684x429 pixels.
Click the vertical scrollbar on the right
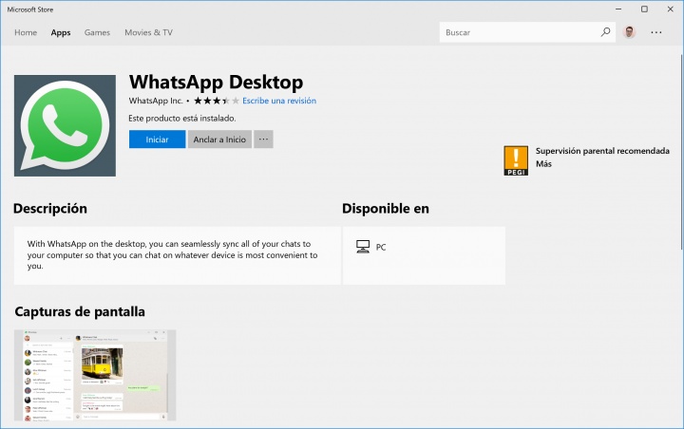point(681,150)
